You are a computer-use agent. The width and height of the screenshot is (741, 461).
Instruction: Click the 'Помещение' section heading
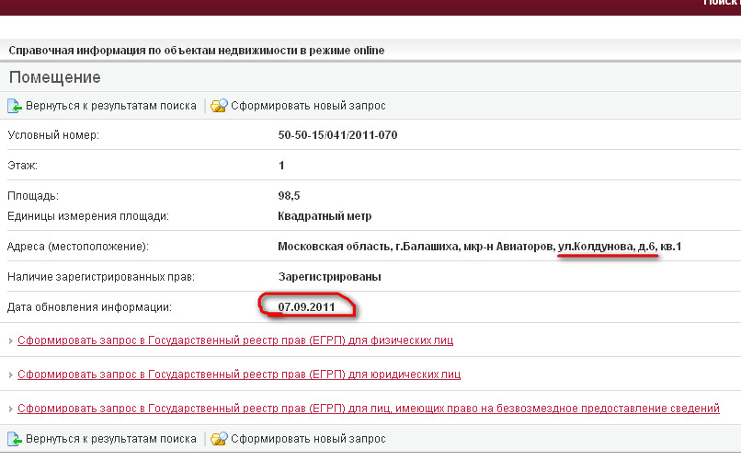pyautogui.click(x=54, y=77)
